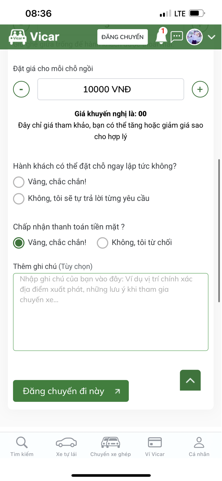Select 'Không, tôi từ chối' for cash payment

click(103, 243)
